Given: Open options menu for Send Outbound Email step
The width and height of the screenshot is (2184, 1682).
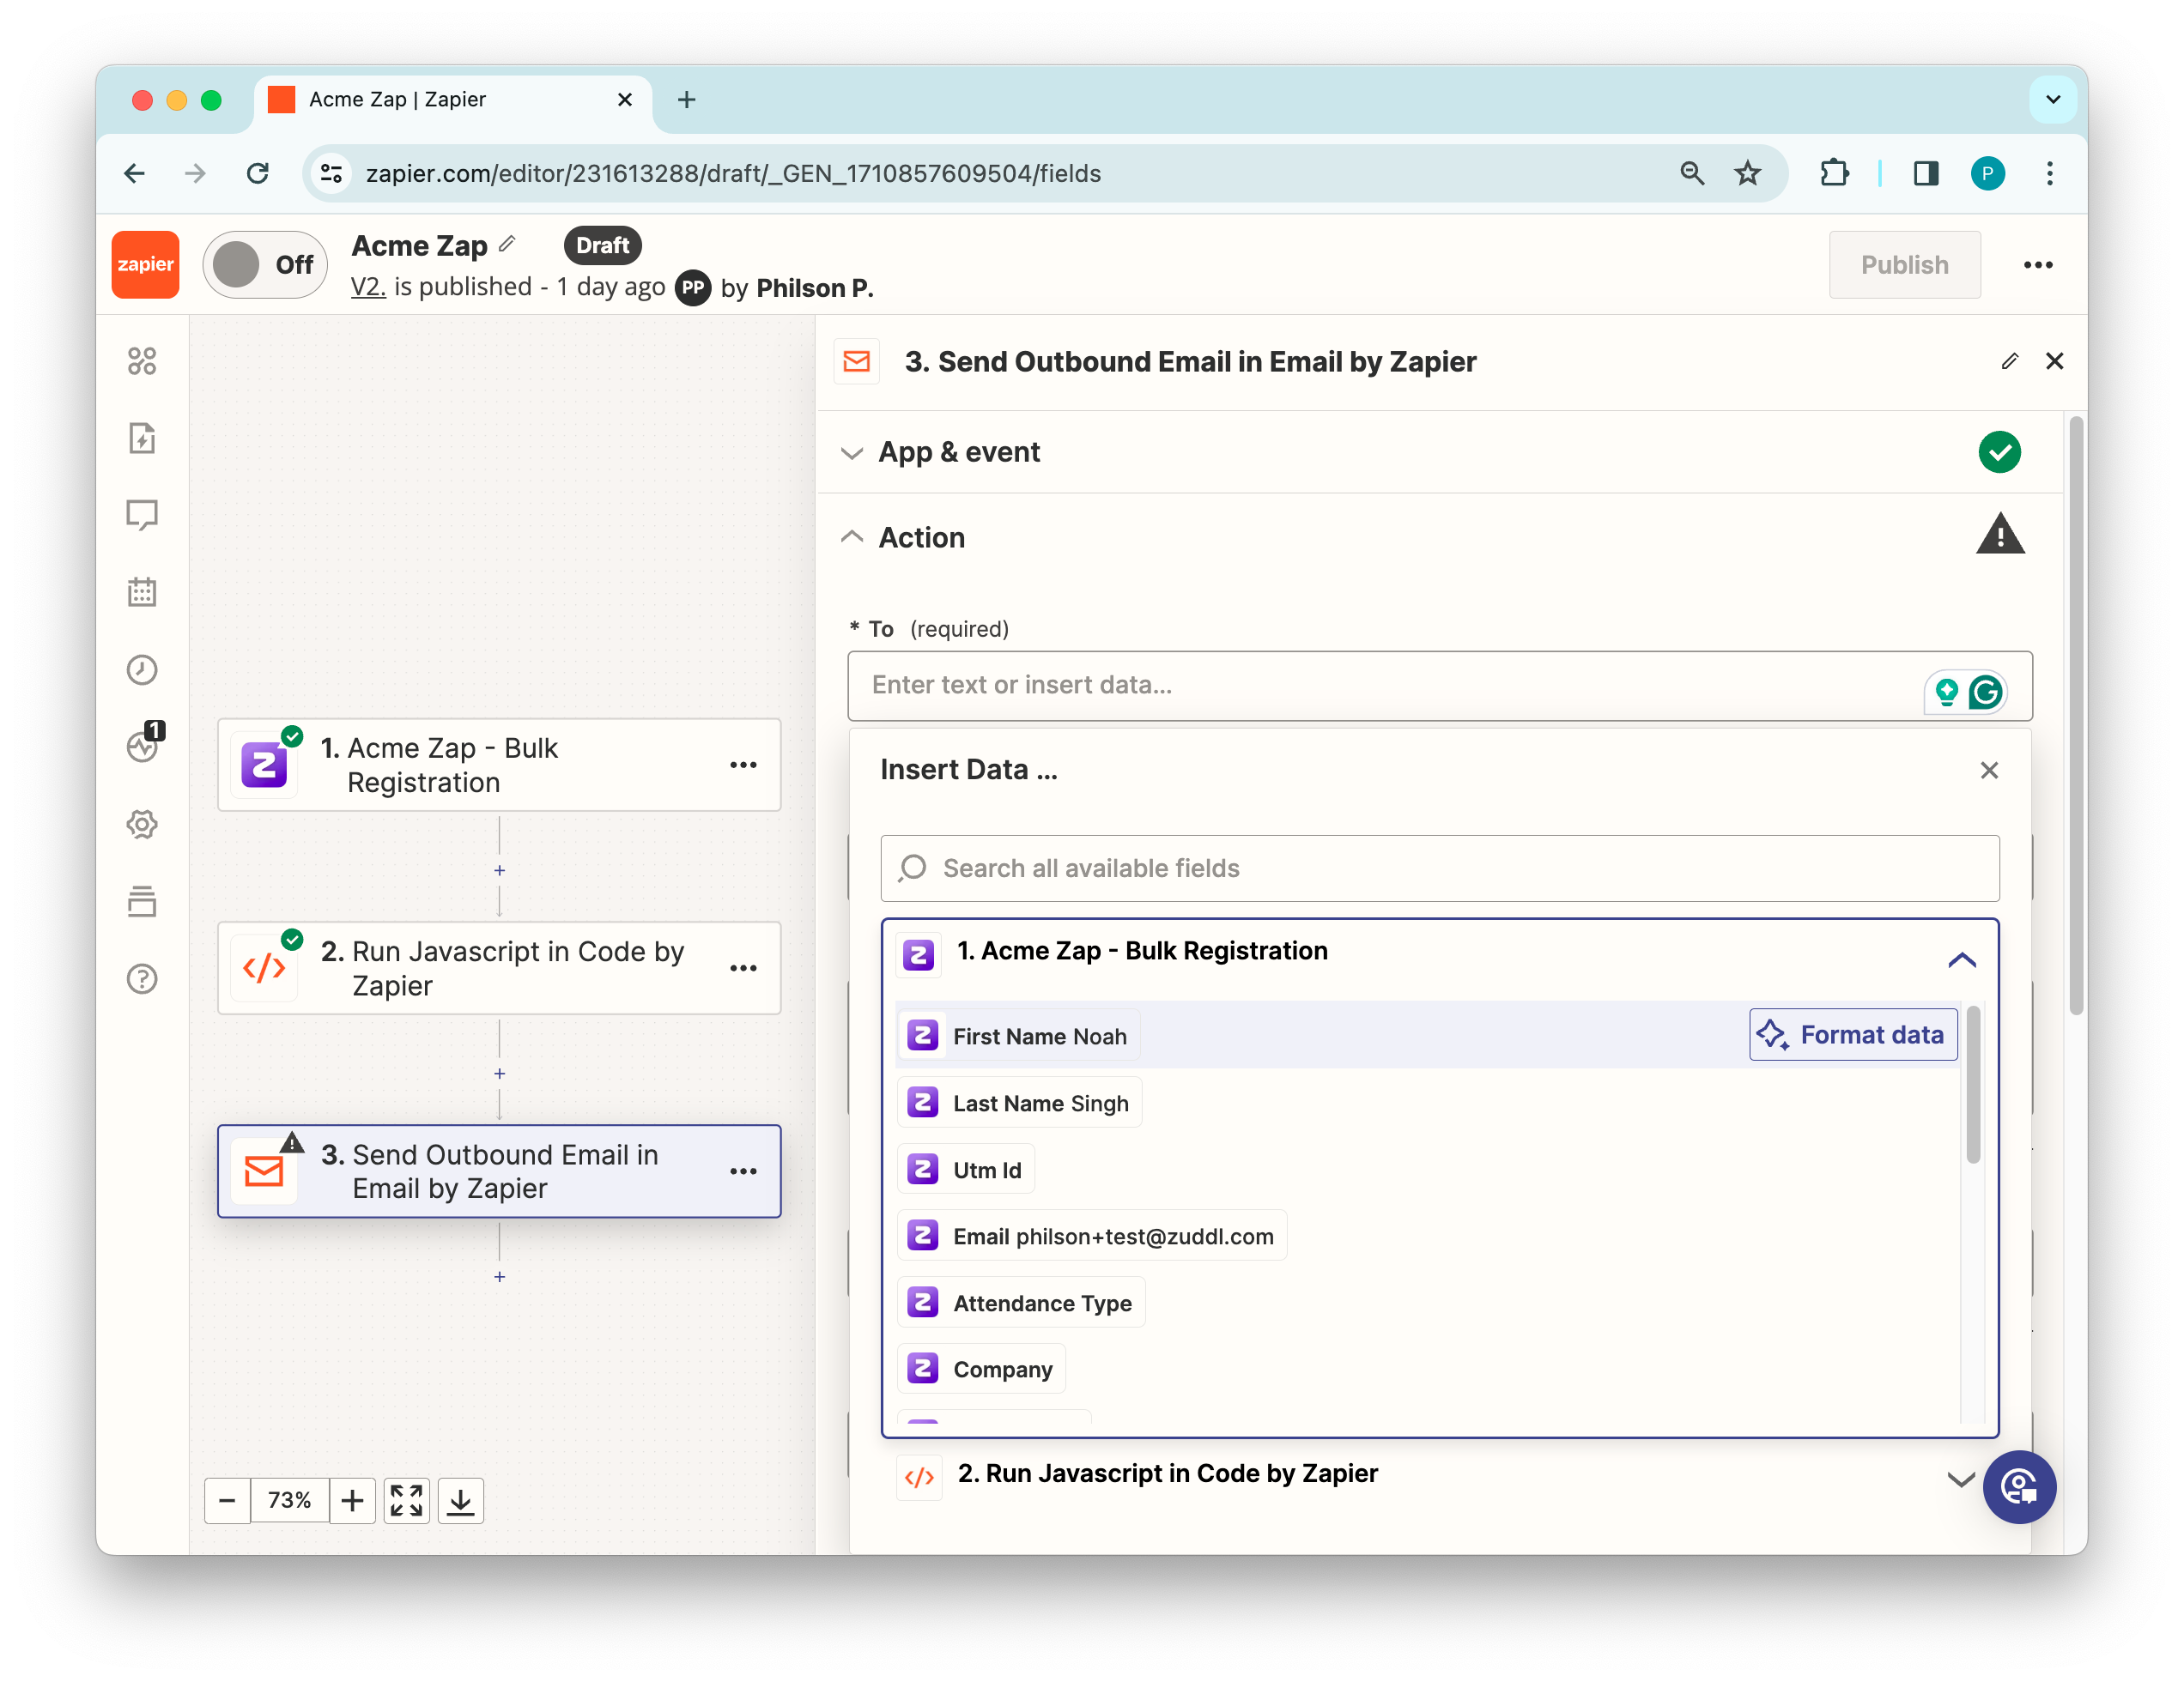Looking at the screenshot, I should (743, 1171).
